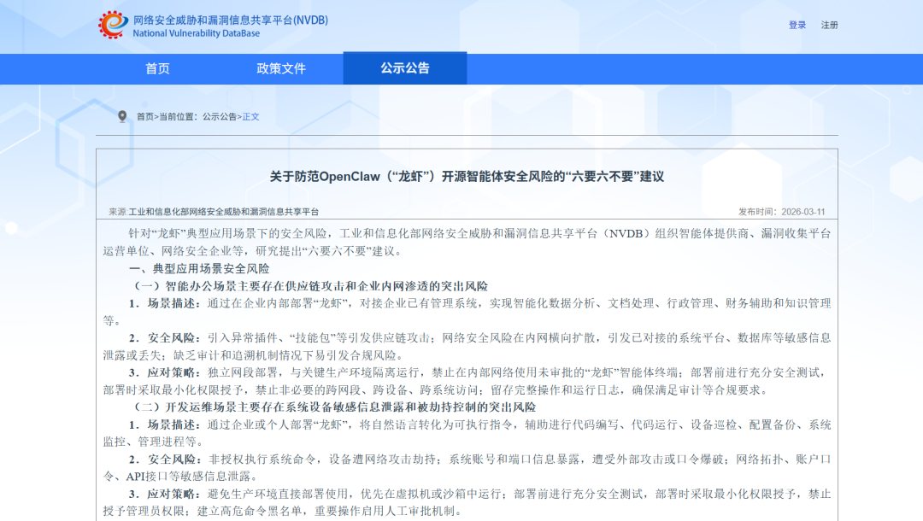Click the location pin icon in breadcrumb
This screenshot has width=923, height=521.
click(x=122, y=116)
